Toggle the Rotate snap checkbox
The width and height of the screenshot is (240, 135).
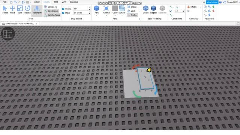pyautogui.click(x=63, y=9)
